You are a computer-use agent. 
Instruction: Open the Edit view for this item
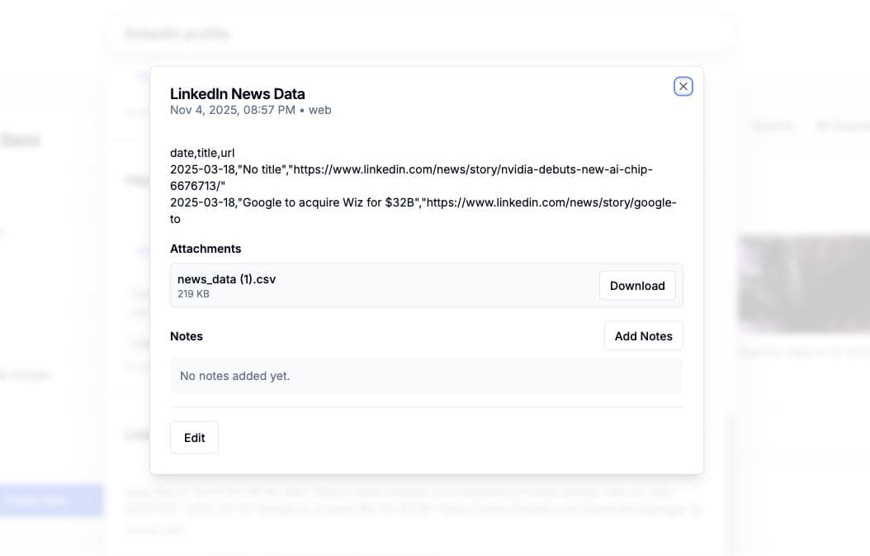coord(194,437)
